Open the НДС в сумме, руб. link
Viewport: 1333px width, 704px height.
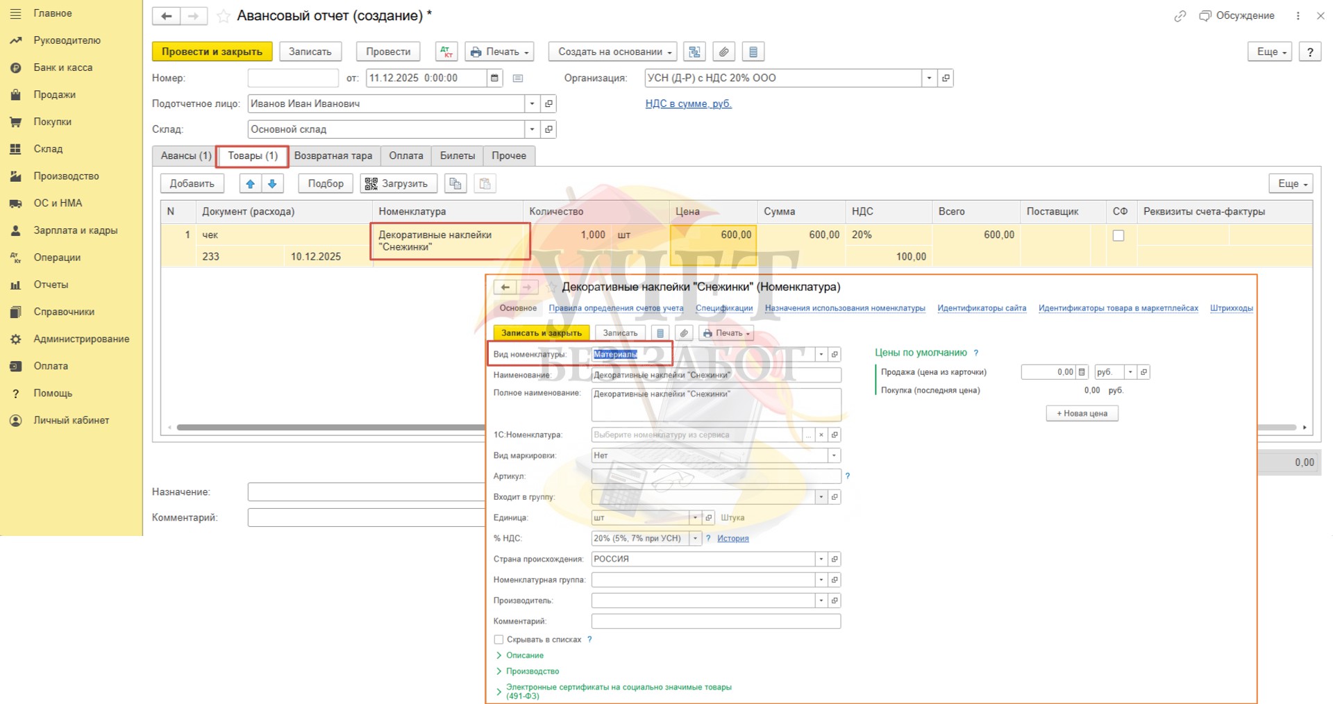point(688,104)
